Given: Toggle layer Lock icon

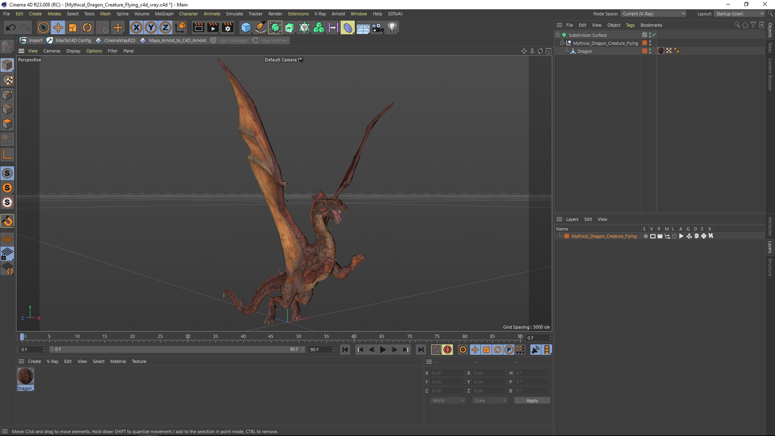Looking at the screenshot, I should coord(674,236).
